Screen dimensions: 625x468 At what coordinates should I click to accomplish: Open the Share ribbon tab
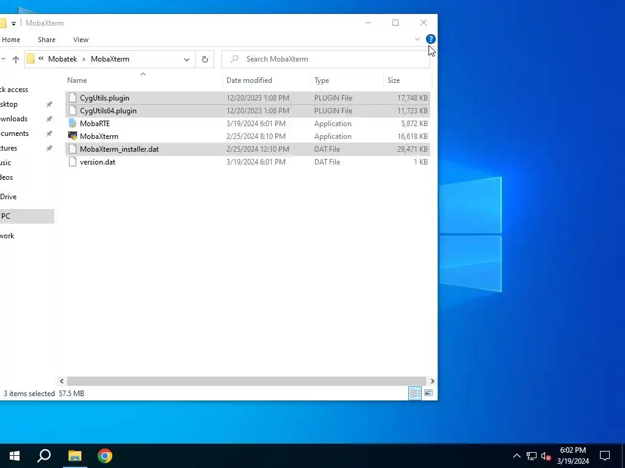[46, 40]
